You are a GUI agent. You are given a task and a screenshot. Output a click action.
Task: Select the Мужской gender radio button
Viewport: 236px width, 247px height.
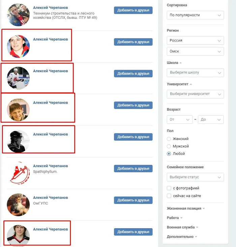[x=169, y=146]
